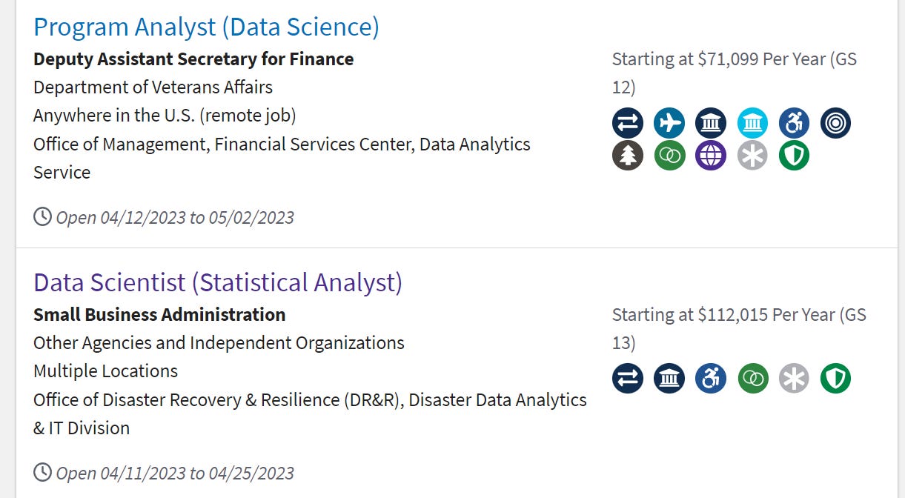
Task: Click the concentric circles target icon
Action: 835,123
